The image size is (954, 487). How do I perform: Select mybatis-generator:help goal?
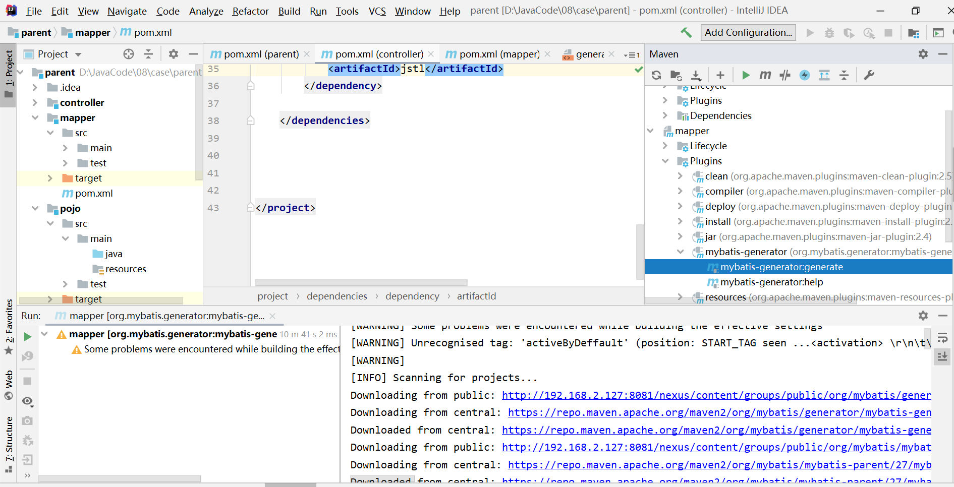click(x=772, y=282)
